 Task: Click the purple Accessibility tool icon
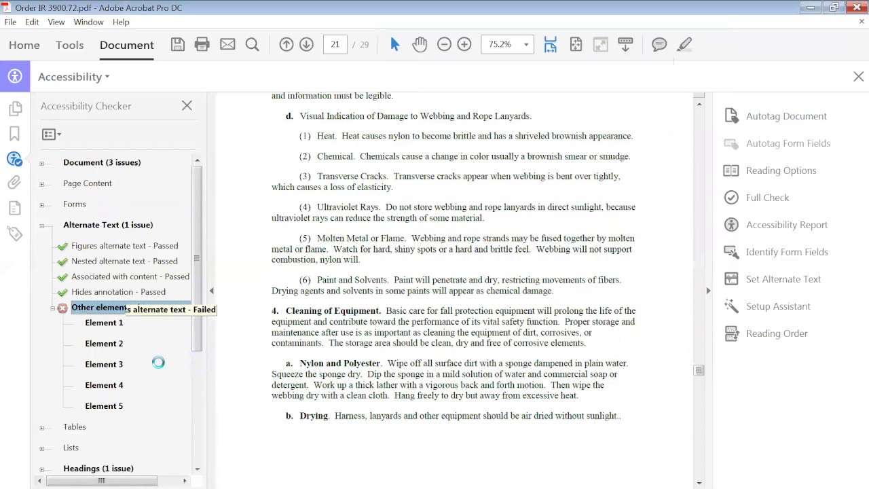click(x=15, y=76)
